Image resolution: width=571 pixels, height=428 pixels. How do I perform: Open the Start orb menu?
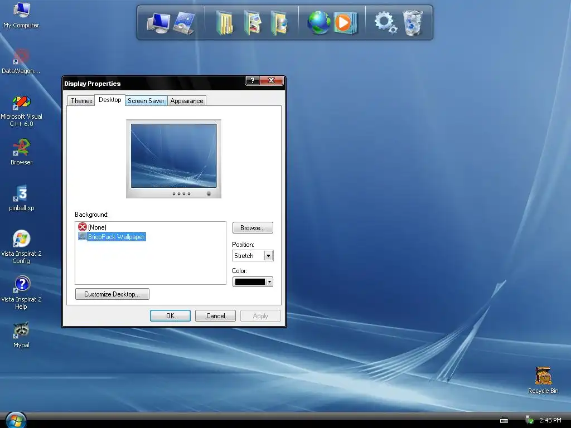click(x=16, y=420)
